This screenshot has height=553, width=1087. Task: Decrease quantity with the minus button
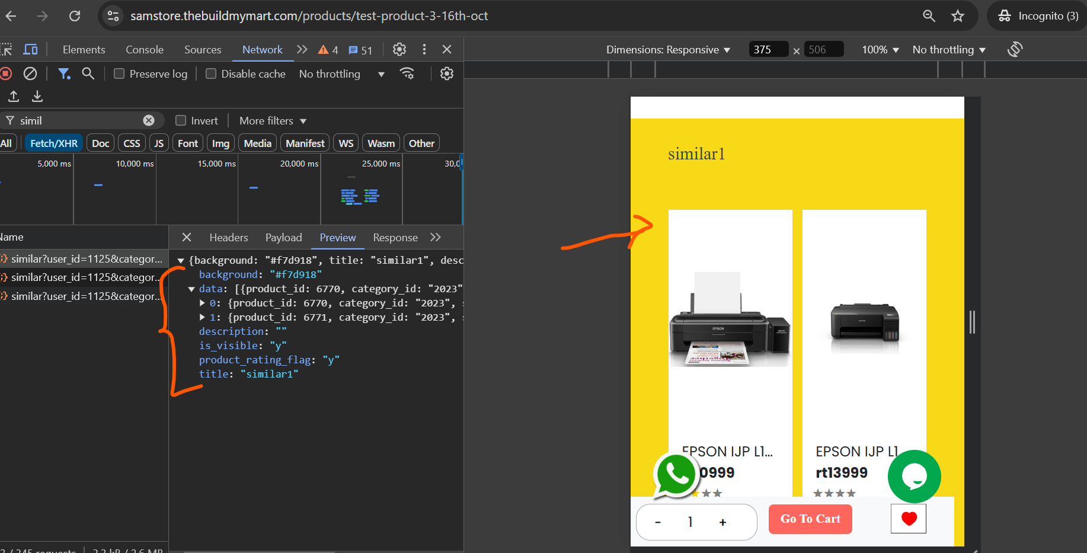[x=658, y=522]
